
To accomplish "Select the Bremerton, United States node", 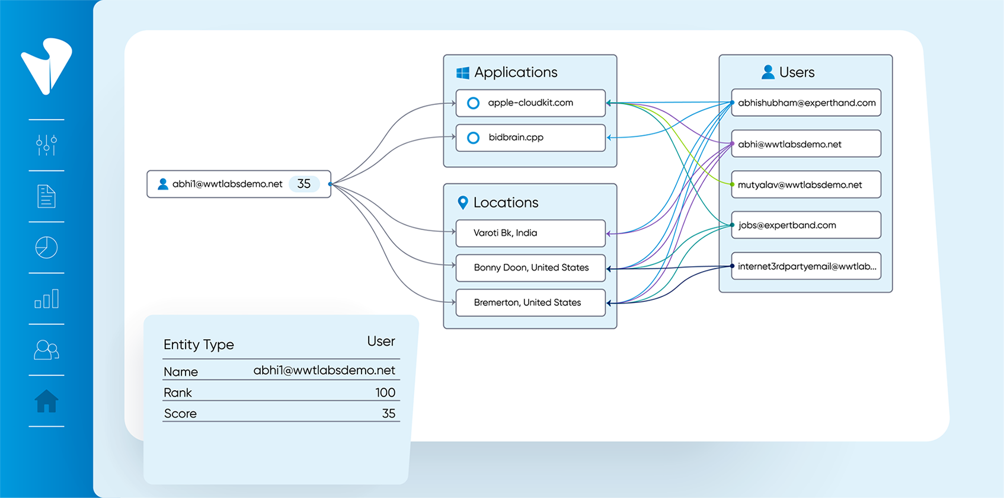I will [530, 302].
